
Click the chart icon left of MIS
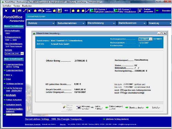pyautogui.click(x=60, y=11)
